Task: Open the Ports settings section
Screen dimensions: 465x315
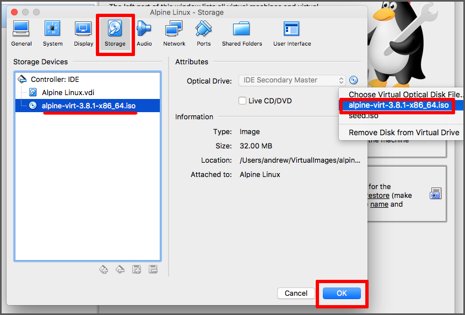Action: pyautogui.click(x=203, y=34)
